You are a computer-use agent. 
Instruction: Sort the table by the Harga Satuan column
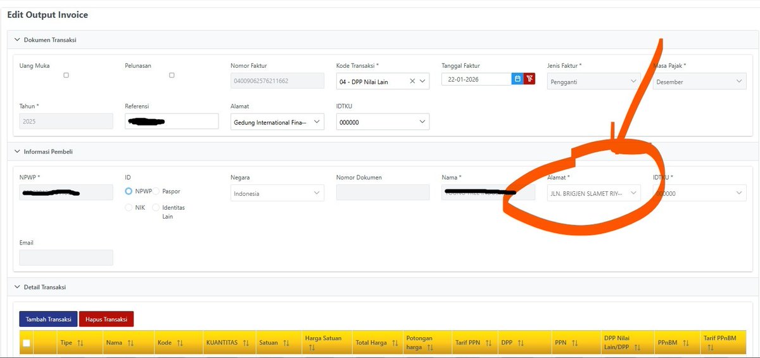point(312,348)
